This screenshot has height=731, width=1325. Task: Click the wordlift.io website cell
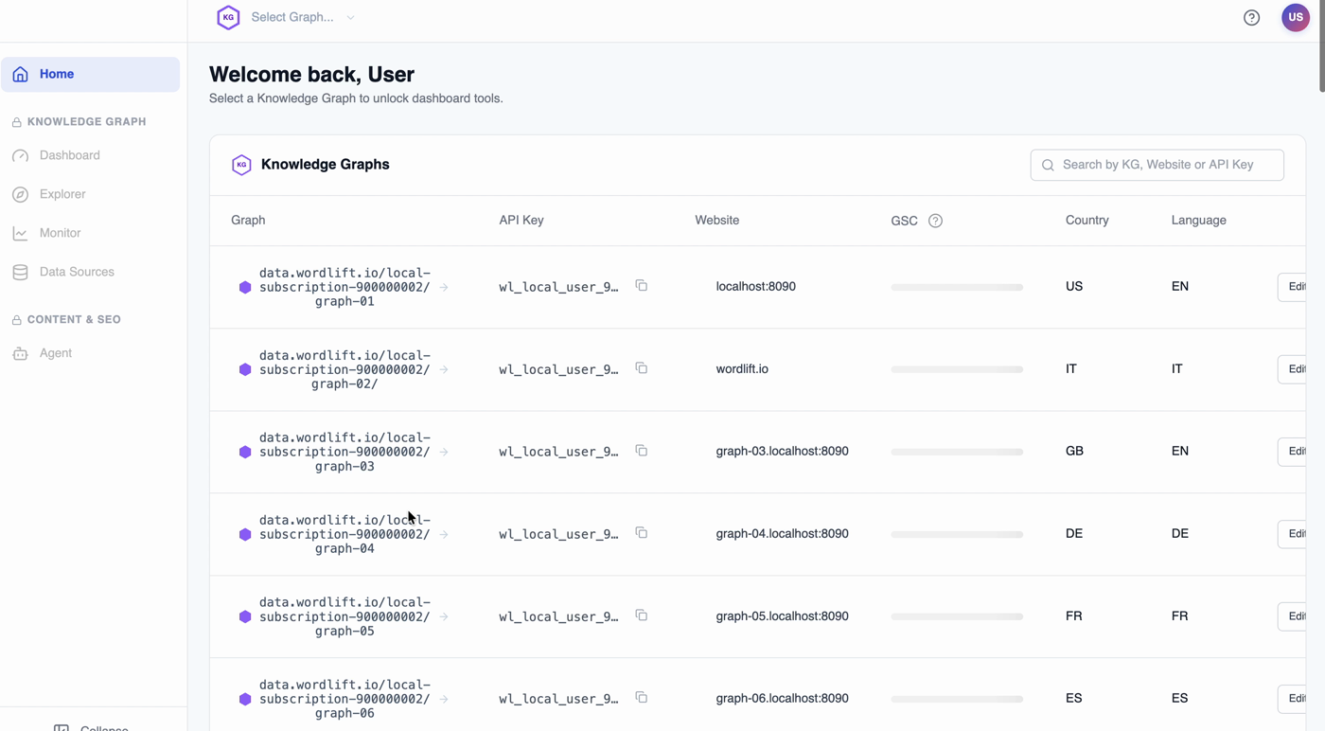point(742,369)
